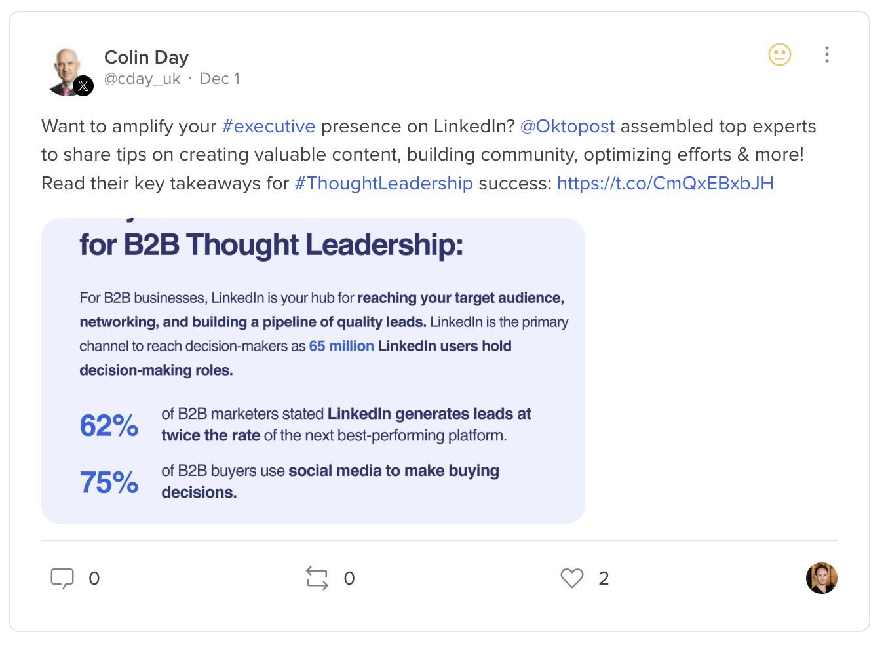886x645 pixels.
Task: Click the #ThoughtLeadership hashtag
Action: [x=384, y=184]
